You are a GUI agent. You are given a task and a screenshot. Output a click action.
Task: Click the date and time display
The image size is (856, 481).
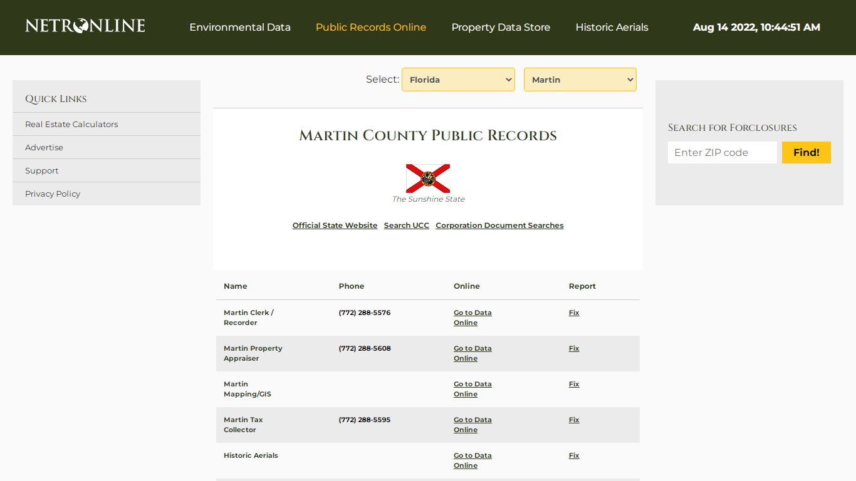756,28
